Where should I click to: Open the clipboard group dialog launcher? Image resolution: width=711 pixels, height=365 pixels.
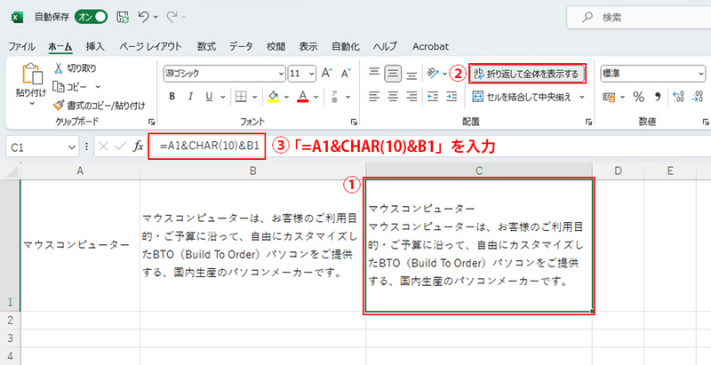tap(150, 122)
